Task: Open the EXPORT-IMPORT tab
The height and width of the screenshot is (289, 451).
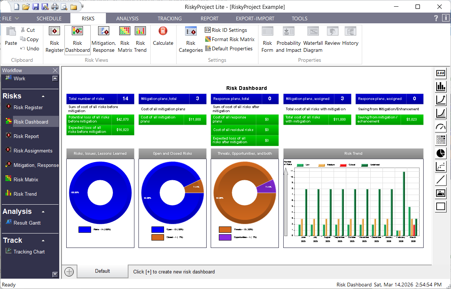Action: pyautogui.click(x=255, y=18)
